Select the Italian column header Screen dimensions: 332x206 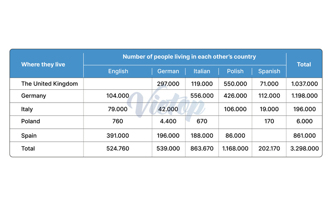pyautogui.click(x=202, y=71)
